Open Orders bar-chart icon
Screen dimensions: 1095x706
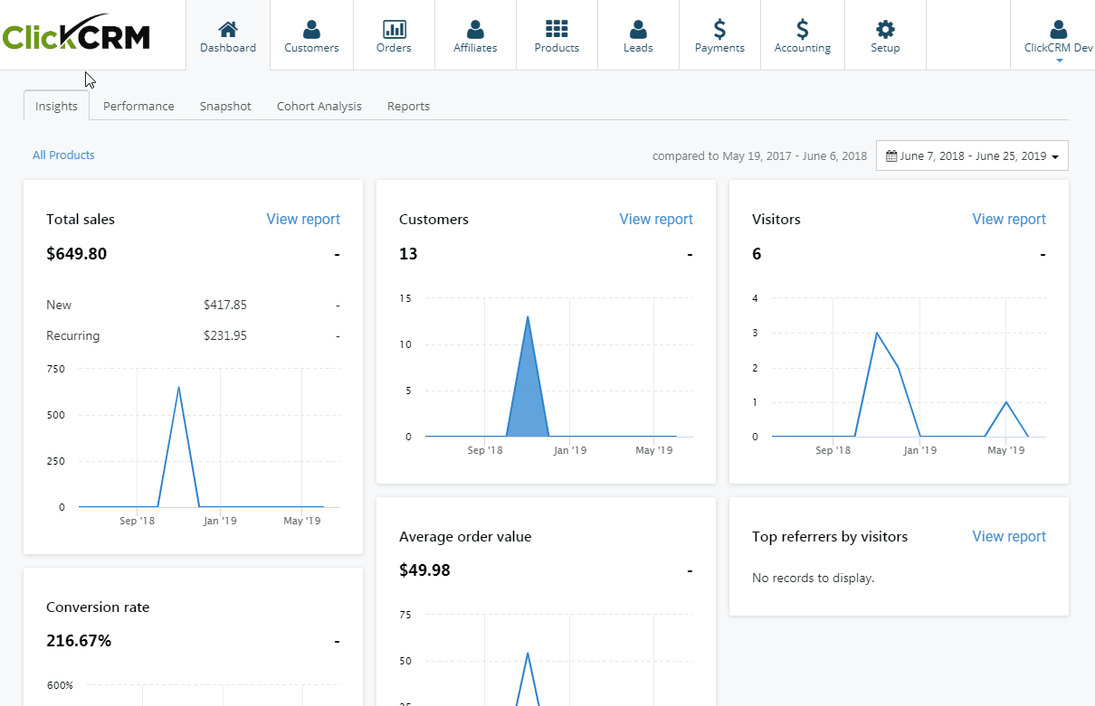pos(394,29)
